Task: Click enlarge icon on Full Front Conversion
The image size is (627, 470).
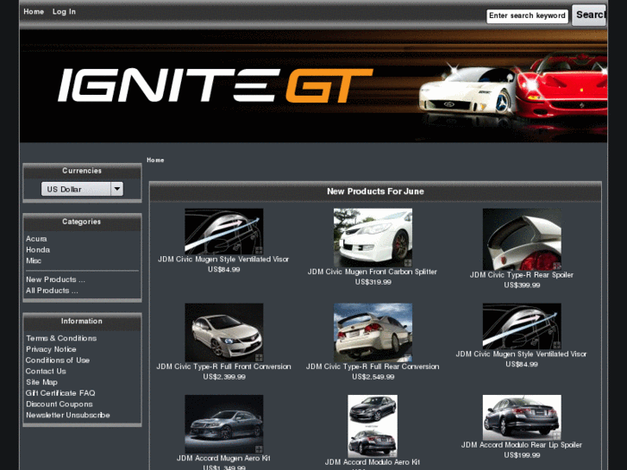Action: 259,358
